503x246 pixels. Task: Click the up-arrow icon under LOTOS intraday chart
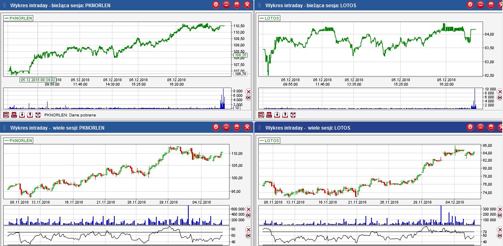point(285,115)
